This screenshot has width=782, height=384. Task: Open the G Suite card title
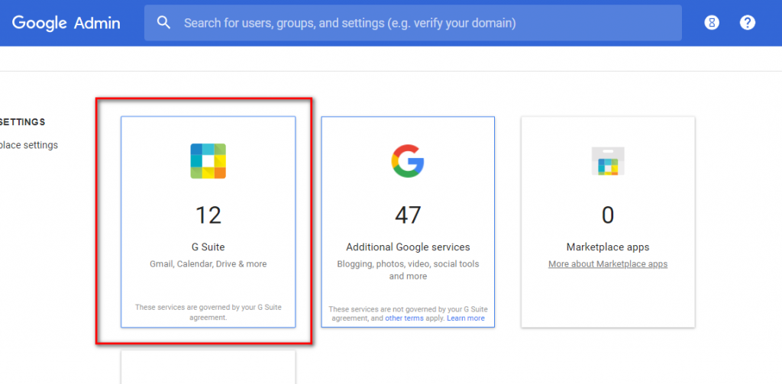[208, 247]
